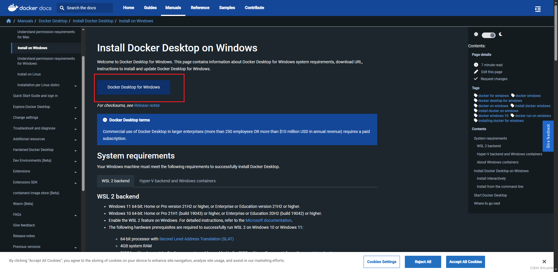The height and width of the screenshot is (272, 558).
Task: Expand Installation per Linux distro
Action: click(76, 86)
